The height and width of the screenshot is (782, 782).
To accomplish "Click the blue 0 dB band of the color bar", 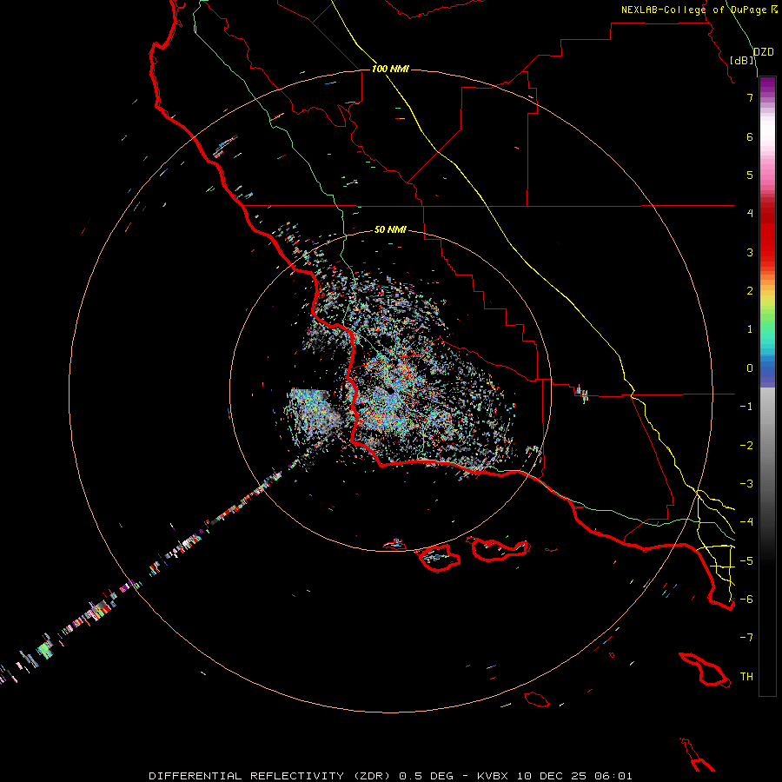I will point(767,368).
